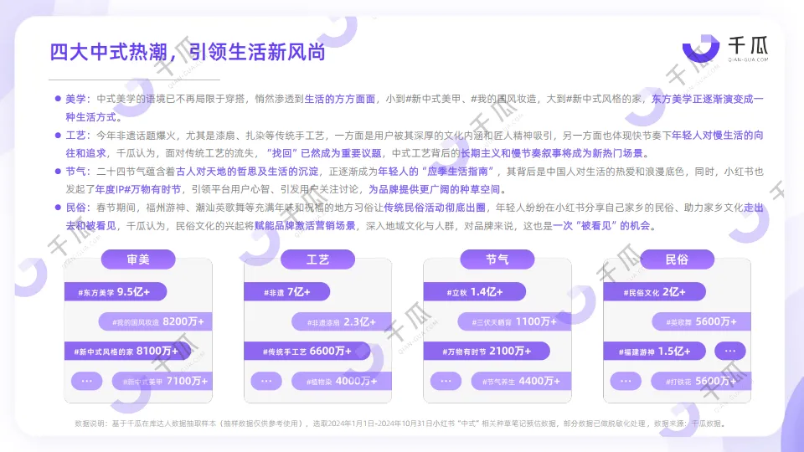Open the ellipsis pill beside #植物染
804x452 pixels.
[266, 381]
